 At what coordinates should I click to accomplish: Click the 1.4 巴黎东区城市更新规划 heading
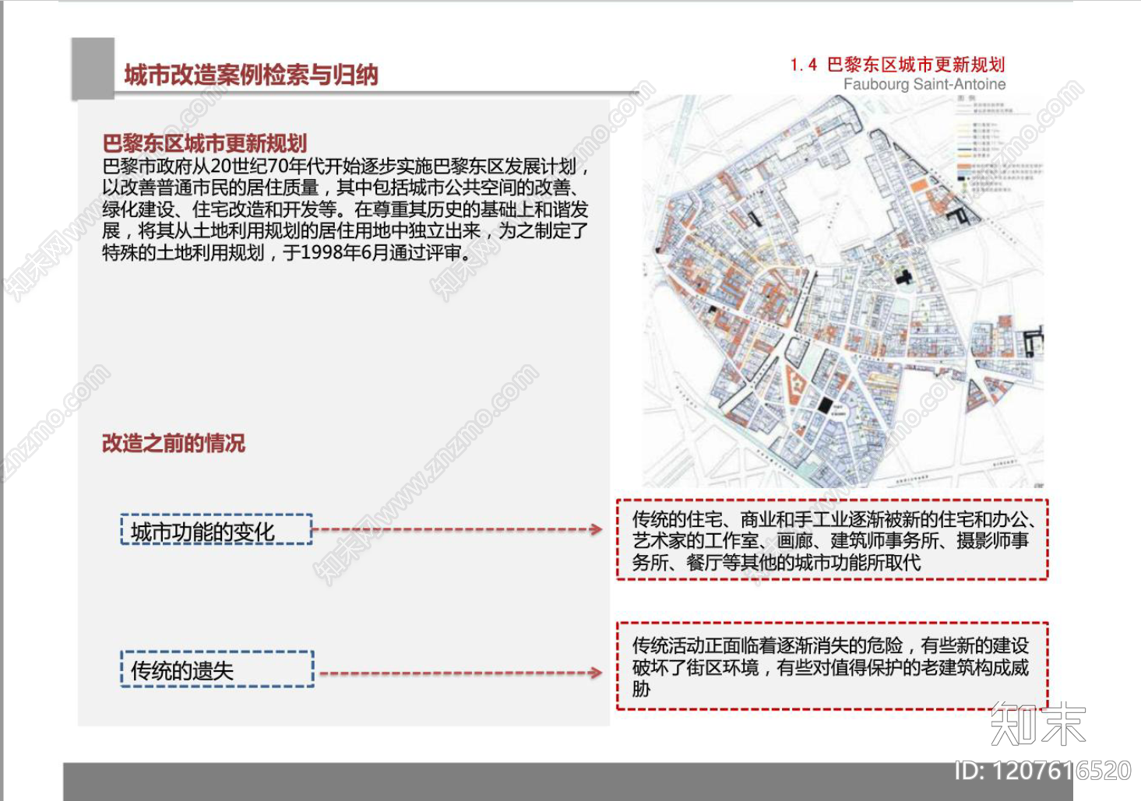click(897, 64)
